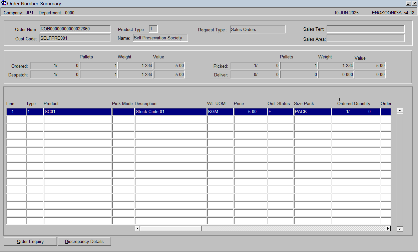Select the 5.00 price cell in line 1
This screenshot has width=418, height=252.
pyautogui.click(x=251, y=111)
